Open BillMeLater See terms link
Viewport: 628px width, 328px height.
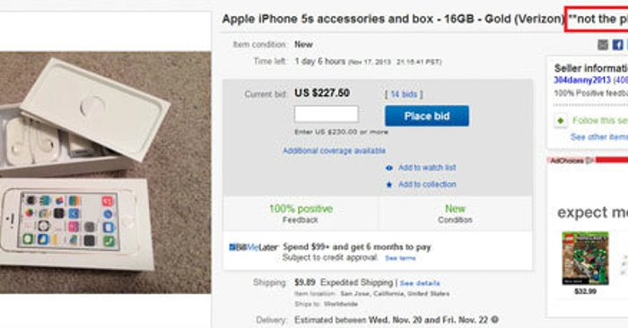[400, 258]
